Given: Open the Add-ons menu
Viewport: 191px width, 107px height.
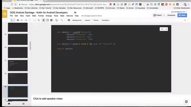Looking at the screenshot, I should click(x=70, y=16).
